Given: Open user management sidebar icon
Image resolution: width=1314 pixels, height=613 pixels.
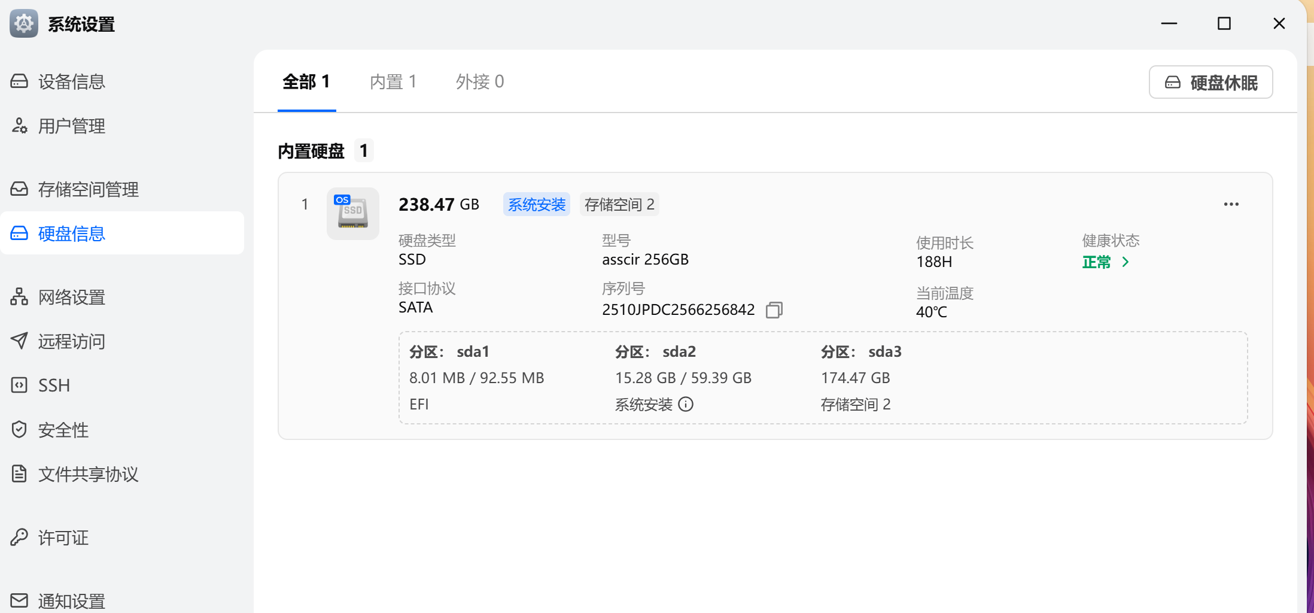Looking at the screenshot, I should pos(19,126).
